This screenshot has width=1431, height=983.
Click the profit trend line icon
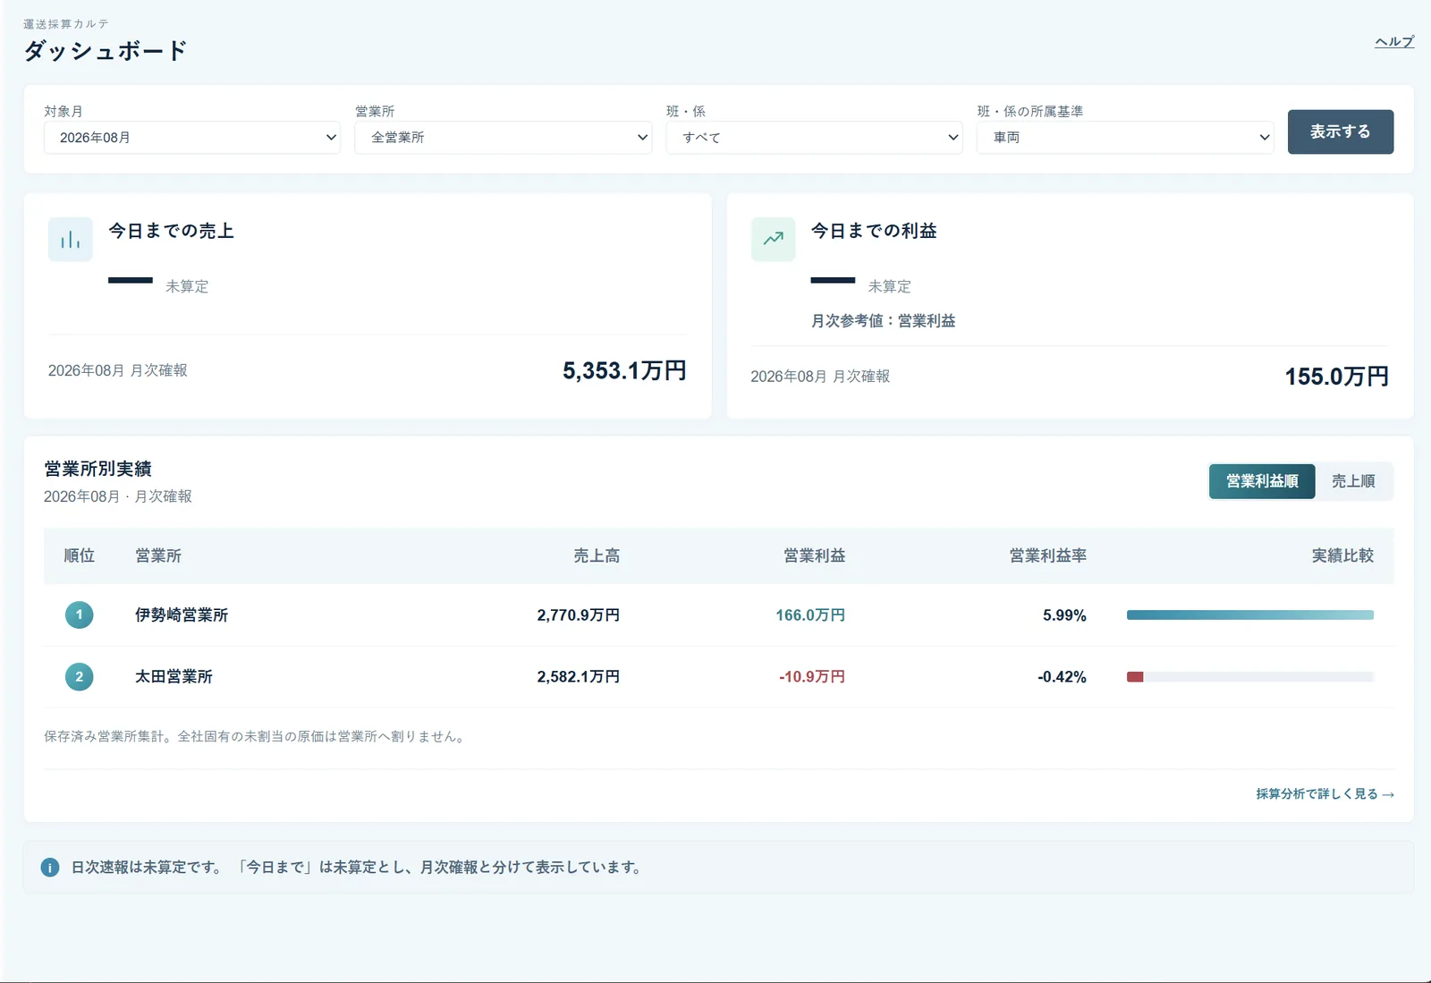(773, 239)
